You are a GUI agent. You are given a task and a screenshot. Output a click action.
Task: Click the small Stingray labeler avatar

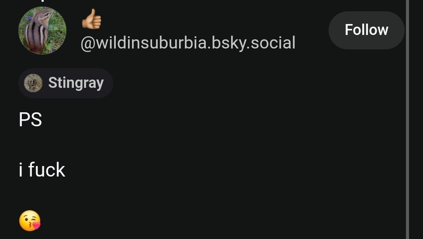click(33, 83)
